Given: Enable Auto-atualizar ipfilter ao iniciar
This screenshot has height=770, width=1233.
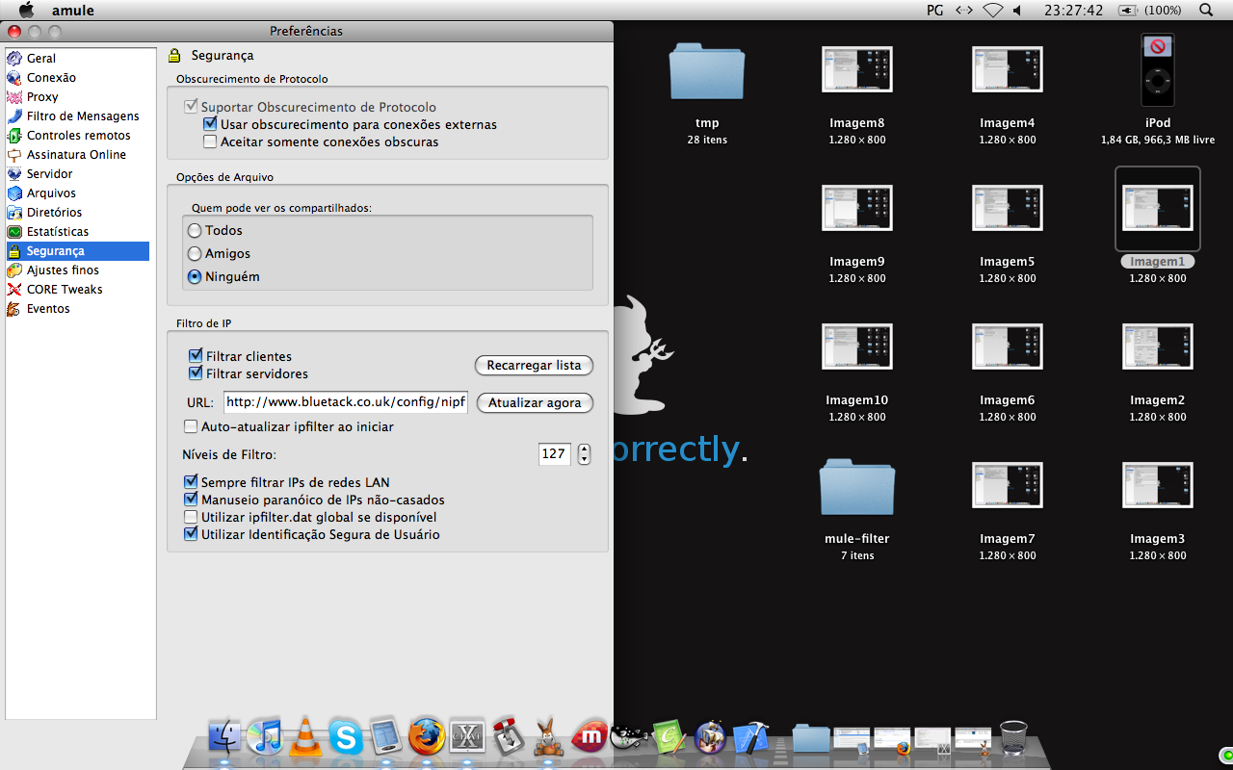Looking at the screenshot, I should coord(191,426).
